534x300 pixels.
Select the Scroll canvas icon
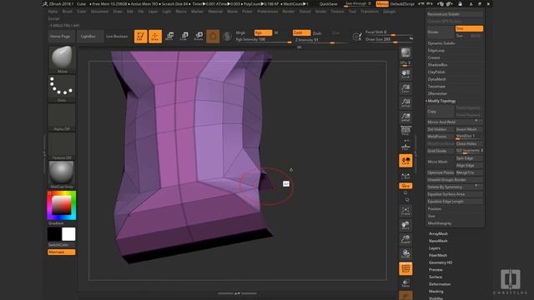click(406, 74)
